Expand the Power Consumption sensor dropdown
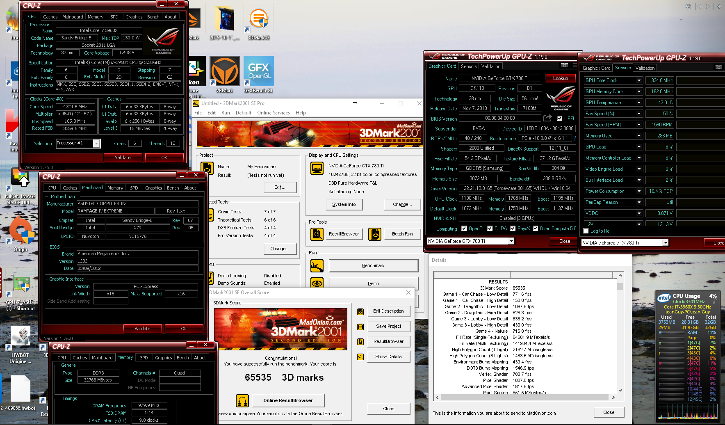The width and height of the screenshot is (725, 425). pos(639,191)
